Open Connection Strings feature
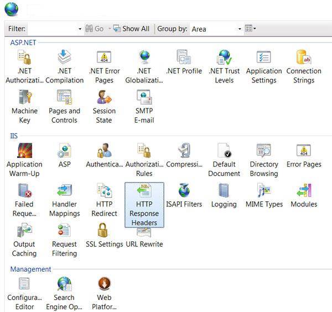This screenshot has width=332, height=312. click(x=304, y=67)
